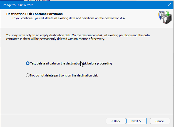
Task: Click the blue notebook image in header icon
Action: tap(160, 16)
